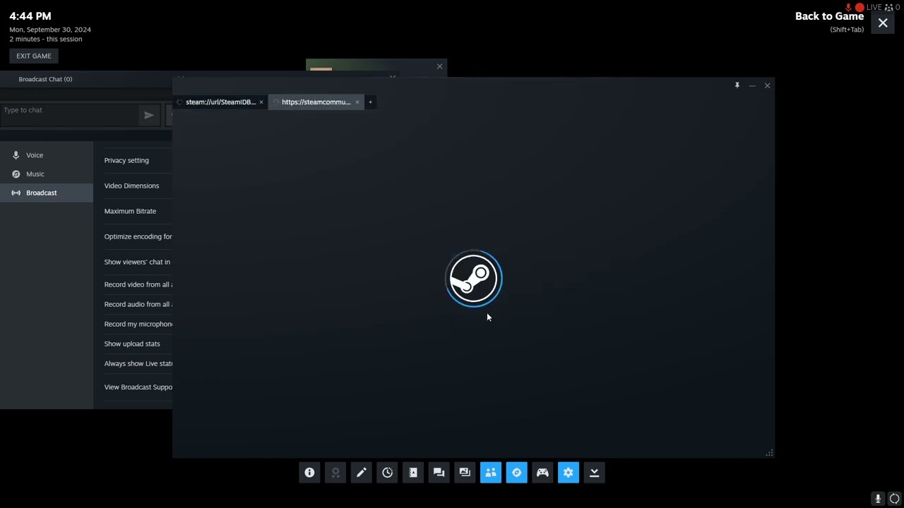
Task: Click the microphone icon at bottom right
Action: [x=878, y=499]
